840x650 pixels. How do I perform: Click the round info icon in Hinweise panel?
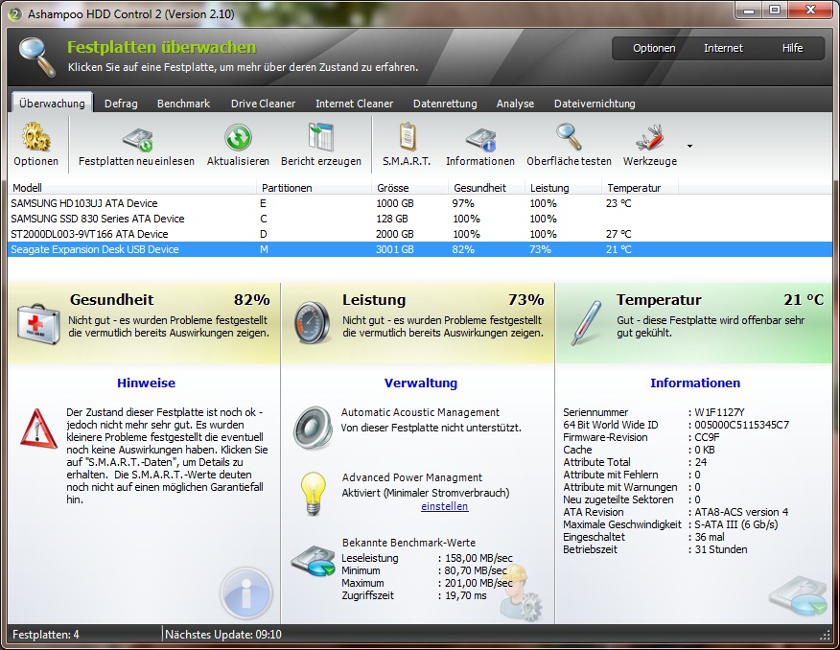(245, 593)
